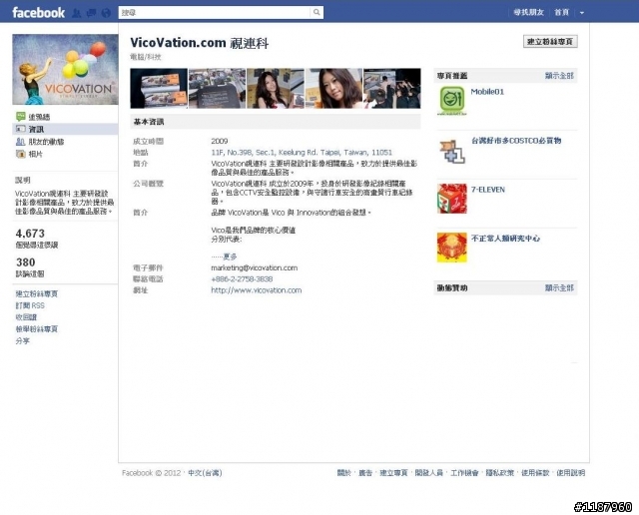
Task: Open 工作機會 footer link
Action: click(464, 473)
